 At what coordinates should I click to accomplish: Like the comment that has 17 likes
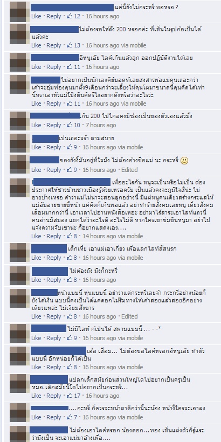pyautogui.click(x=36, y=396)
